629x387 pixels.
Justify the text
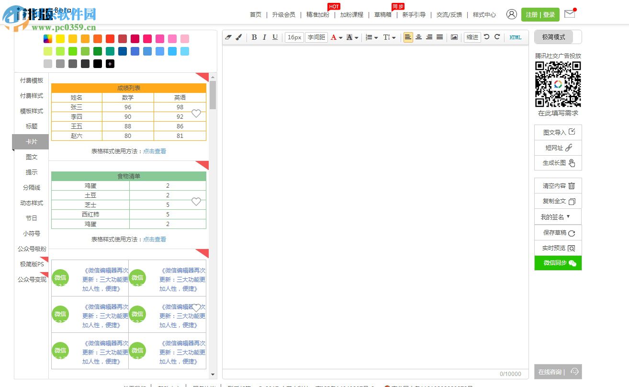(440, 37)
